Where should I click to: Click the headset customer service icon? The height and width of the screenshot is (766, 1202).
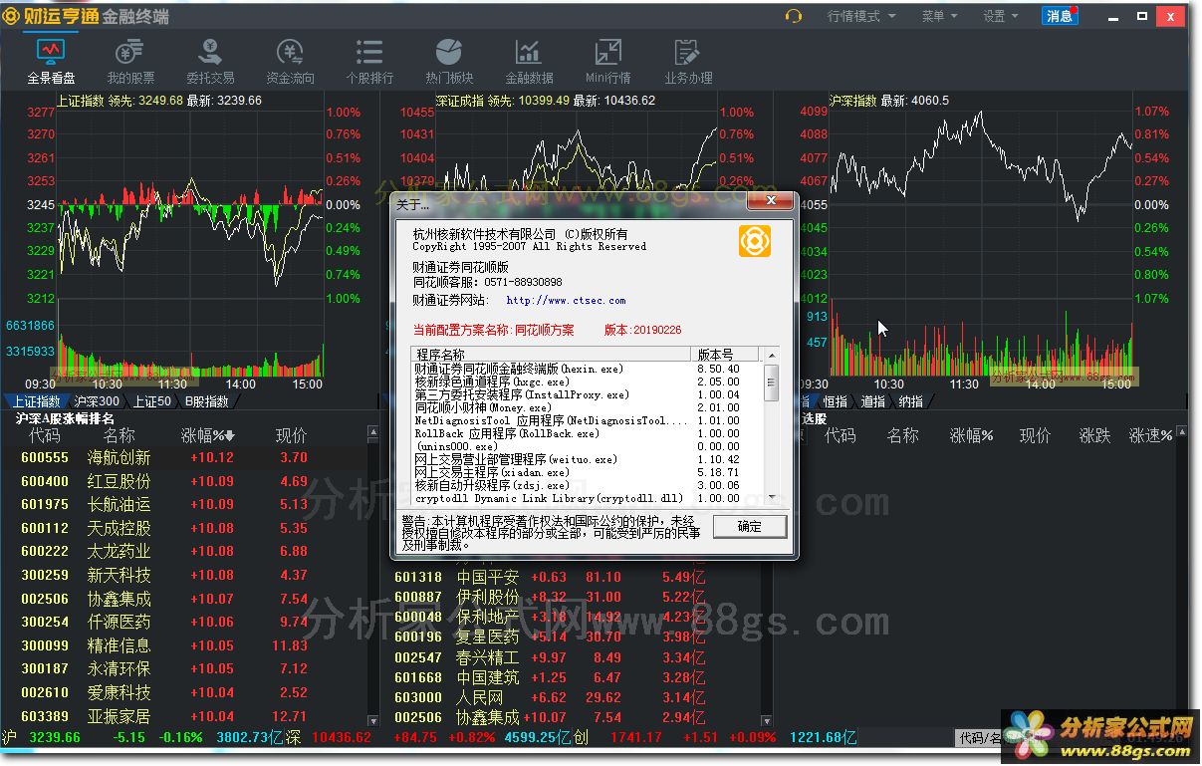point(794,16)
